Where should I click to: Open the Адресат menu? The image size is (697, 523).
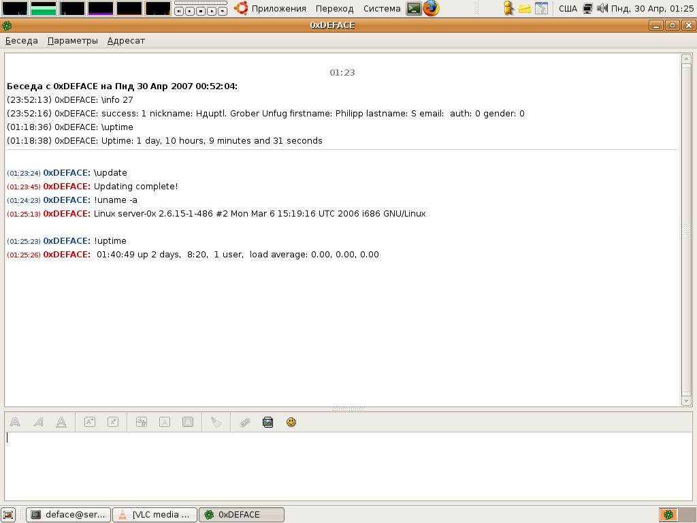click(x=126, y=41)
